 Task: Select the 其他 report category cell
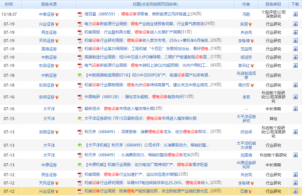coord(273,119)
